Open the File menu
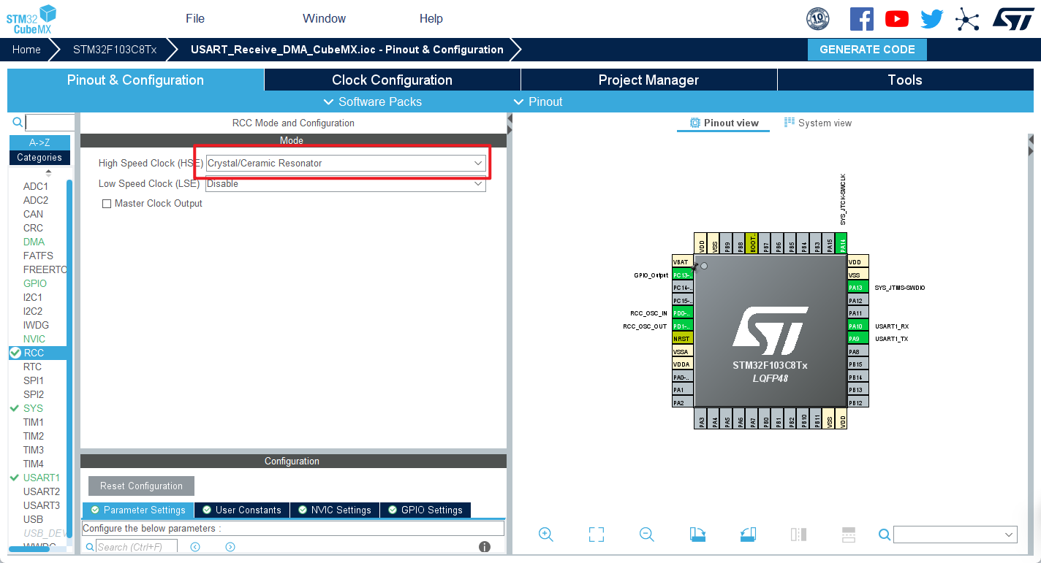This screenshot has height=563, width=1041. pos(195,18)
